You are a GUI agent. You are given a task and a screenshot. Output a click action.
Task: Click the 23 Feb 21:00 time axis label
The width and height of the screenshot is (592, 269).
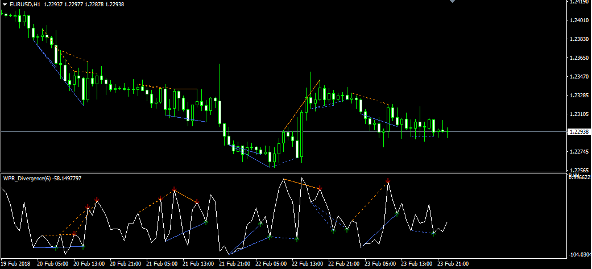[453, 264]
